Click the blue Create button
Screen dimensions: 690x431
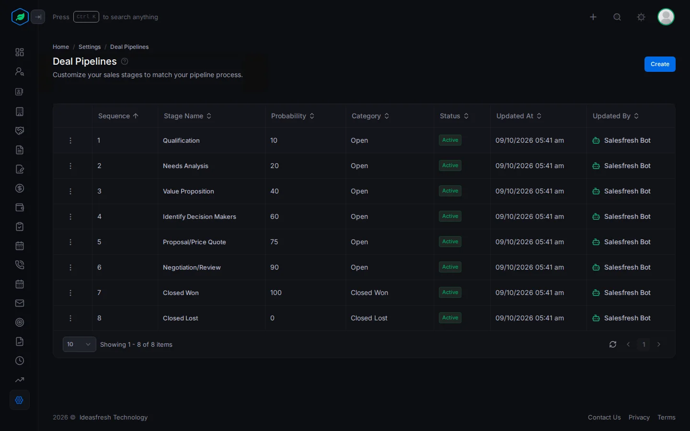[660, 64]
